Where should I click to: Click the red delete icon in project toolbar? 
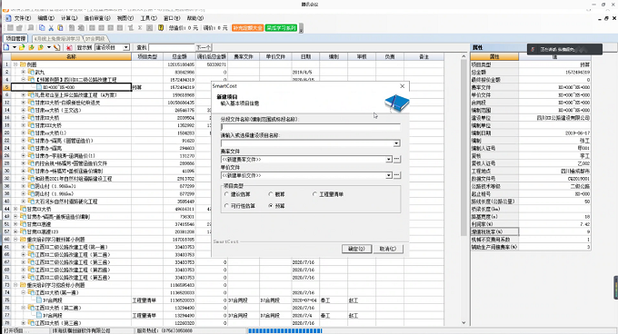[x=69, y=47]
